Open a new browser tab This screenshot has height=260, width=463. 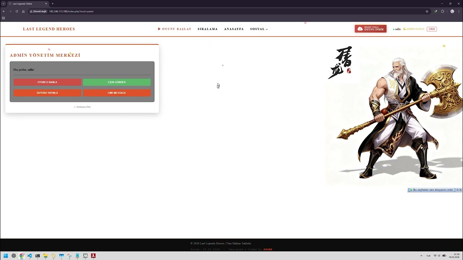52,4
